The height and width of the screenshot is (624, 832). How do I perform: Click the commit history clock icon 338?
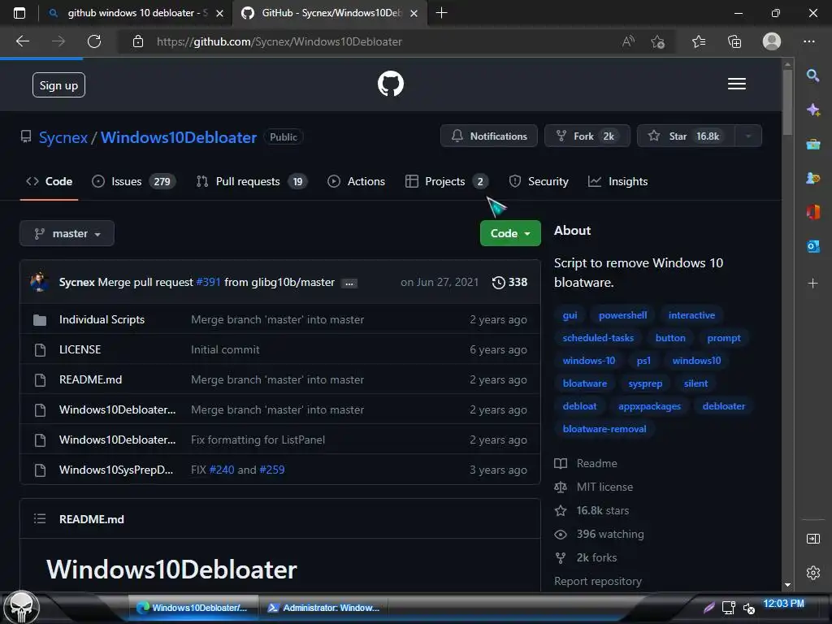(x=510, y=282)
